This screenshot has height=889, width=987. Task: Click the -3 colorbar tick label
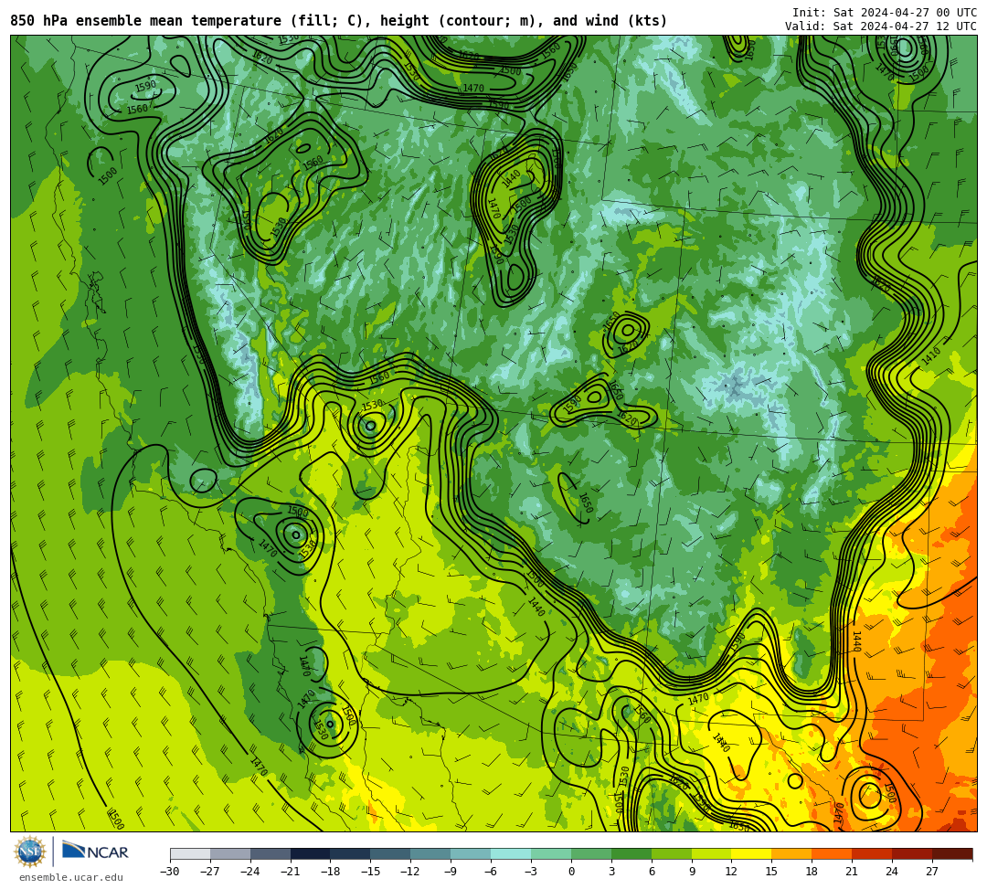pos(531,872)
